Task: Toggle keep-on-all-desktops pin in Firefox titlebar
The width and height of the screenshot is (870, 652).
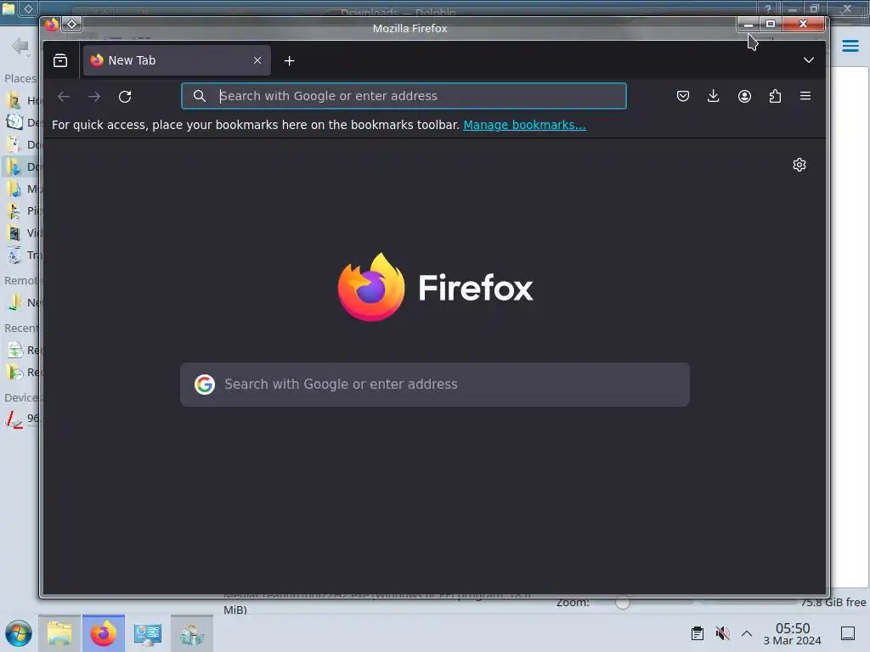Action: 72,25
